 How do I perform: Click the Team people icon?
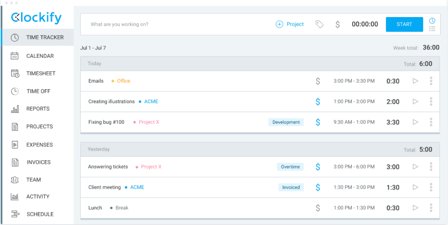(x=15, y=180)
